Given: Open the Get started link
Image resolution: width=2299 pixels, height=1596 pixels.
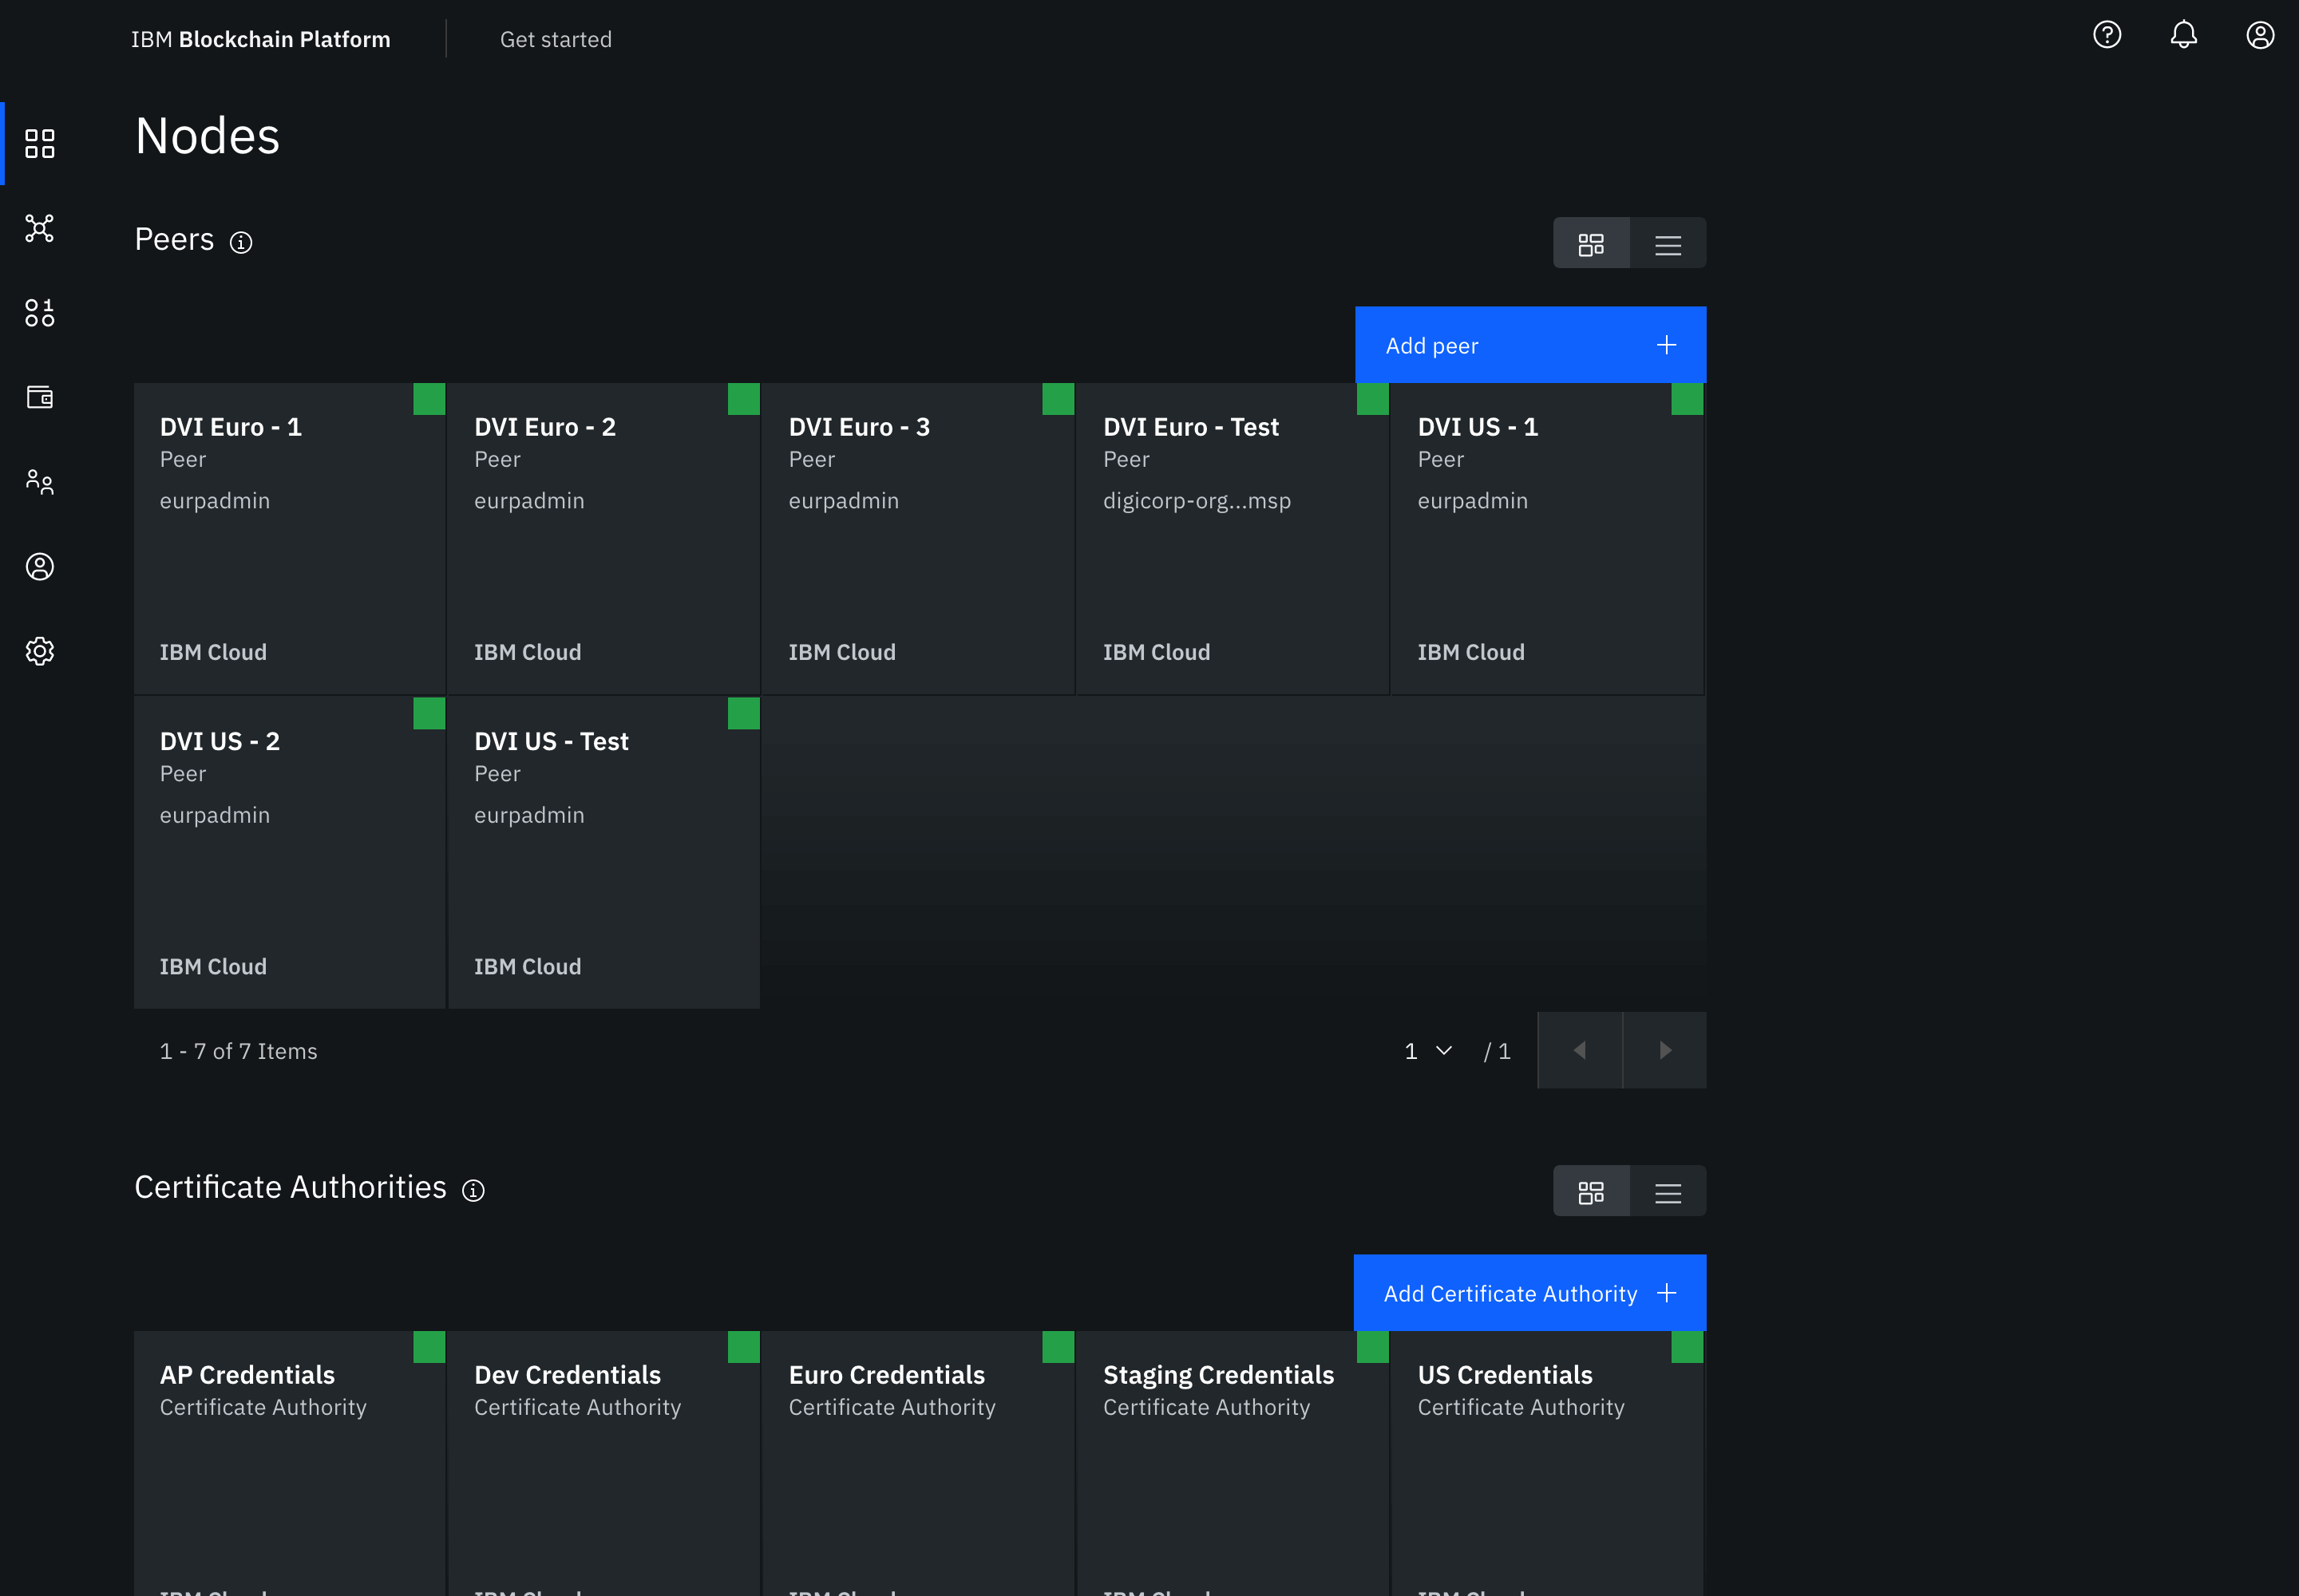Looking at the screenshot, I should pyautogui.click(x=556, y=39).
